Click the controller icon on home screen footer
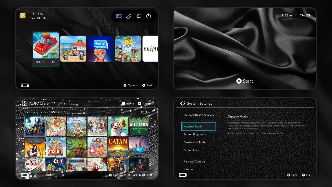The image size is (332, 187). click(25, 85)
